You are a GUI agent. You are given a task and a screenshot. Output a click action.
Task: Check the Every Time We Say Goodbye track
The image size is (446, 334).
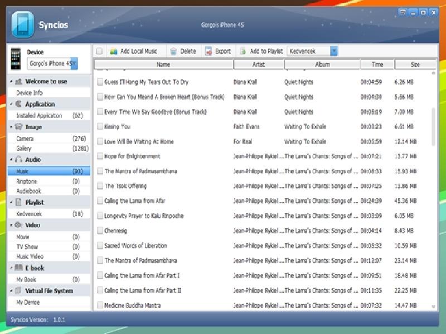pos(100,112)
